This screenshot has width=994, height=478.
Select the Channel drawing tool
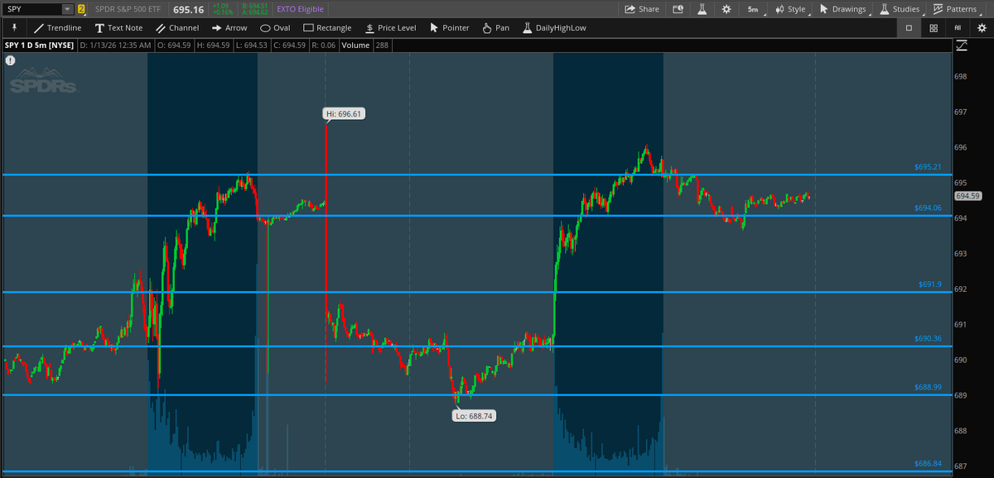pos(177,27)
